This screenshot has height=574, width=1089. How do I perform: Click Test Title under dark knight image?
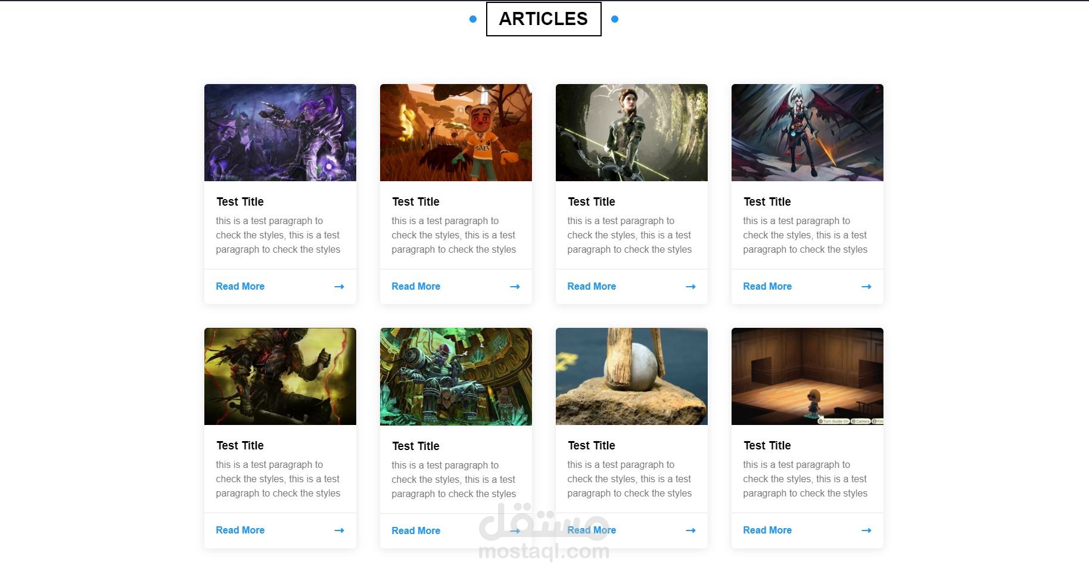(x=240, y=445)
